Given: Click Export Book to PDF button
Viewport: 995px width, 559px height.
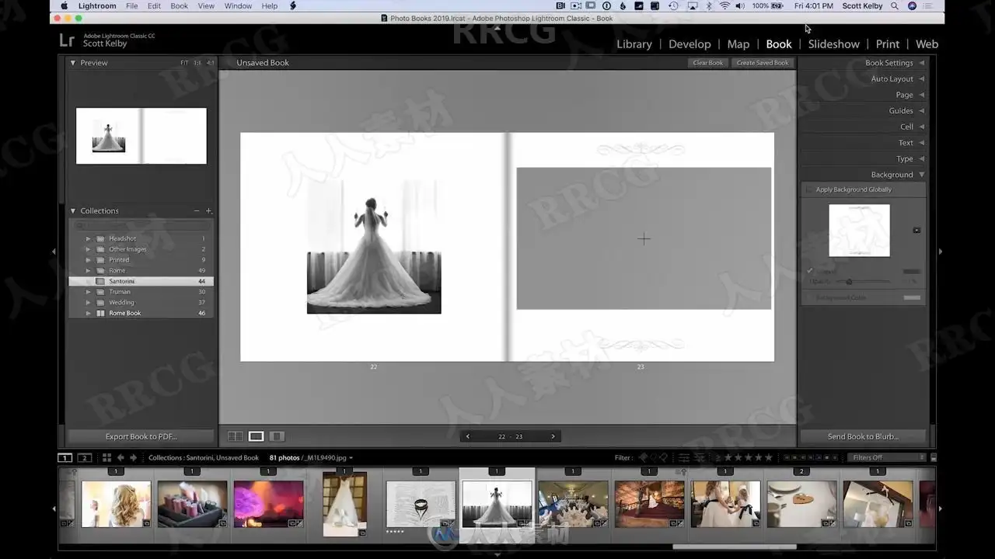Looking at the screenshot, I should coord(141,436).
